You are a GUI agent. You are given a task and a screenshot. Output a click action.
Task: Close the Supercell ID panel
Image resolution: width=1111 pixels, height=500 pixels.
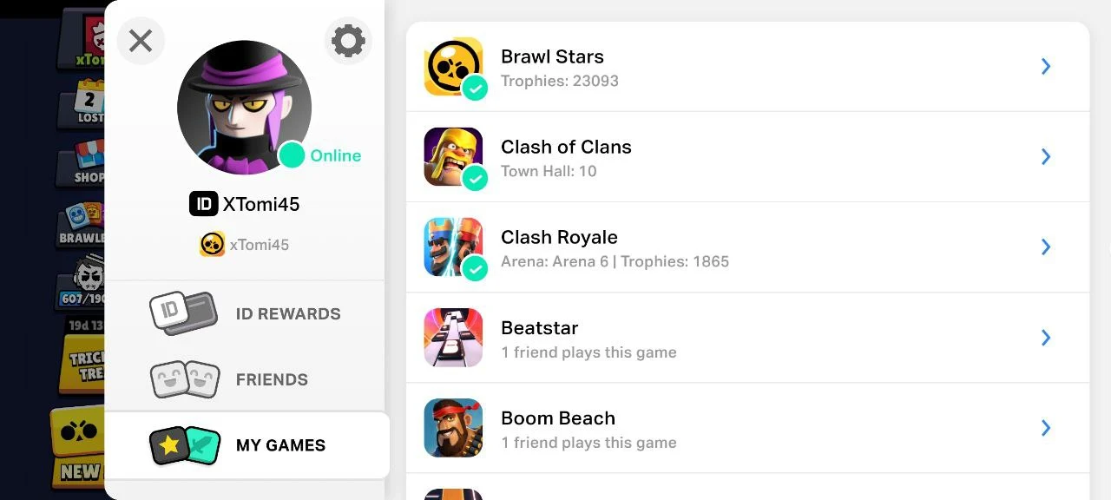pos(141,41)
